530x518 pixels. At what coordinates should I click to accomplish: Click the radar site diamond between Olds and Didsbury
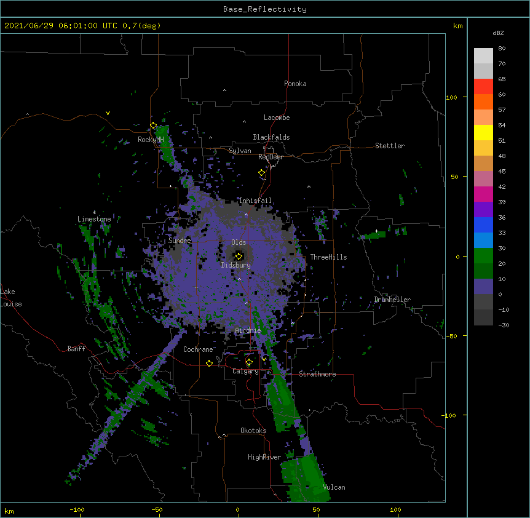pos(239,257)
